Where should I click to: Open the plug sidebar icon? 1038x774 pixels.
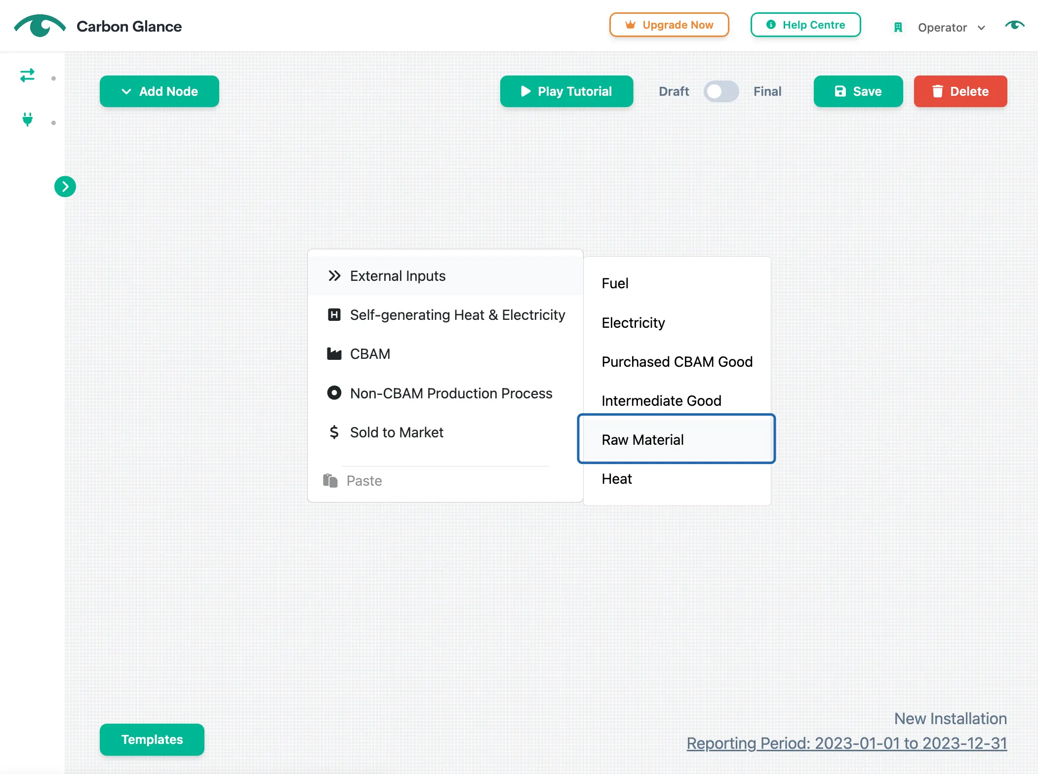point(28,119)
